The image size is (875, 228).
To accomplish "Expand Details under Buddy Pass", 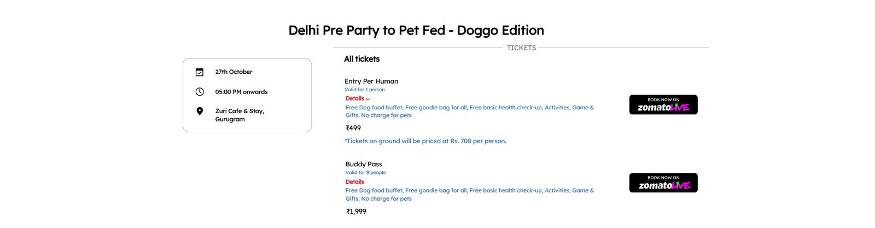I will tap(354, 182).
